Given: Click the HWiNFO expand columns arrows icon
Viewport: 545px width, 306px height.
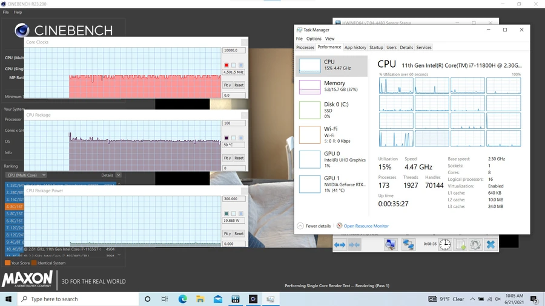Looking at the screenshot, I should point(340,244).
